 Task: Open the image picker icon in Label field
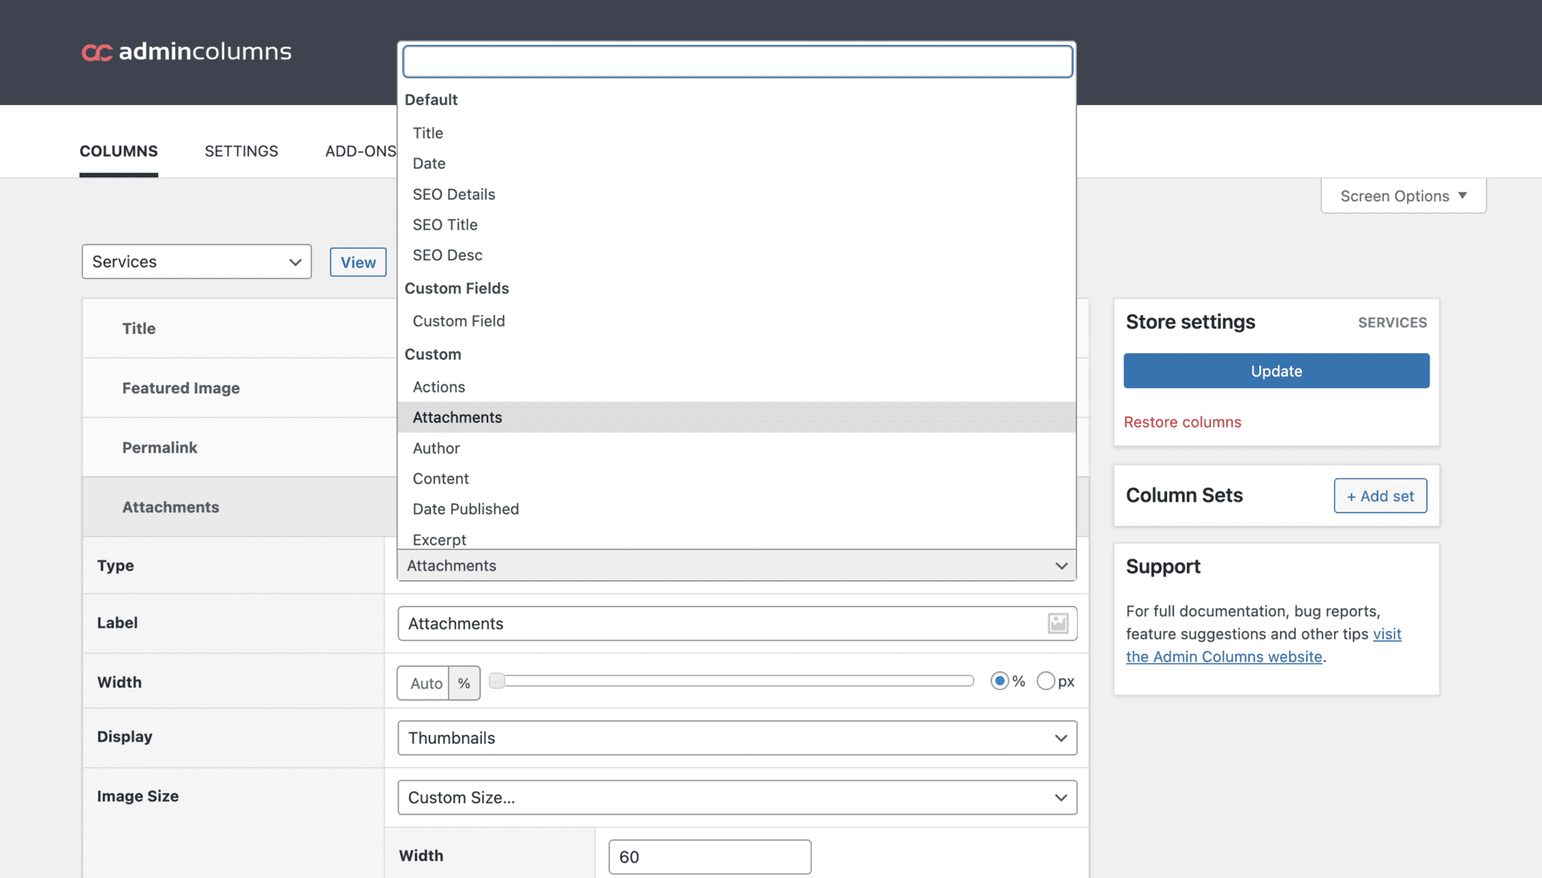(1058, 624)
